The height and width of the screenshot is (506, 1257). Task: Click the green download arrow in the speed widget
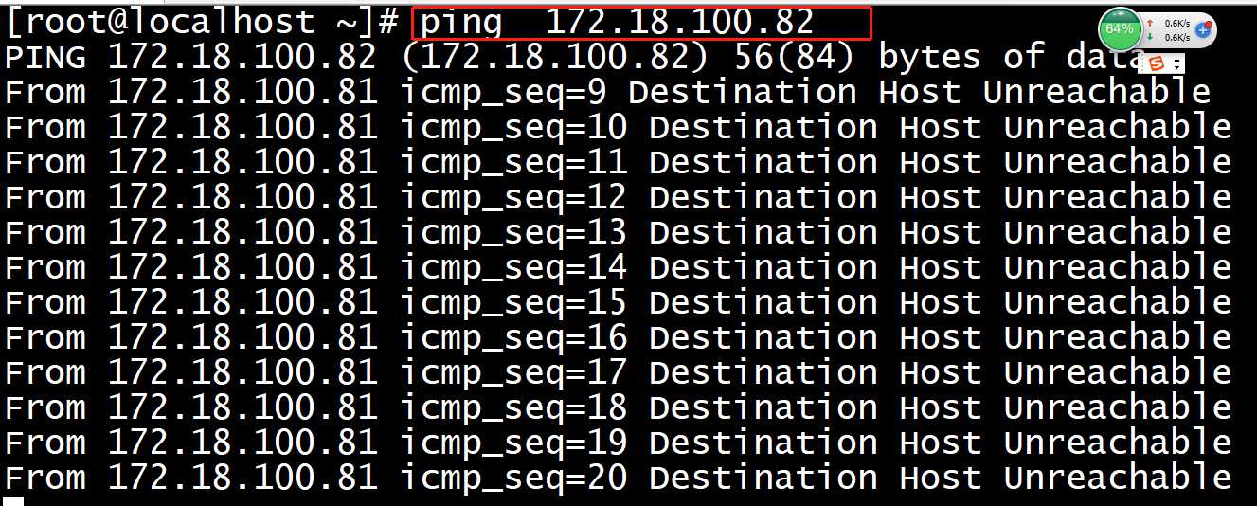click(1150, 38)
